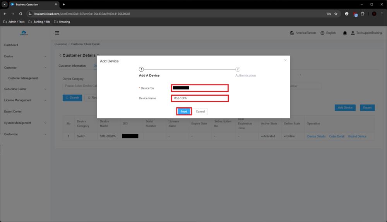This screenshot has width=387, height=222.
Task: Click the Device Name input field
Action: pos(200,98)
